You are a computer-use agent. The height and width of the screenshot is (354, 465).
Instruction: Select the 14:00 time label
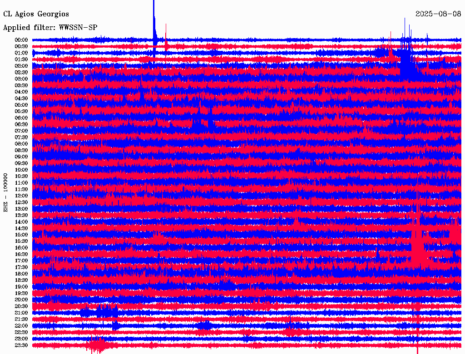[21, 222]
